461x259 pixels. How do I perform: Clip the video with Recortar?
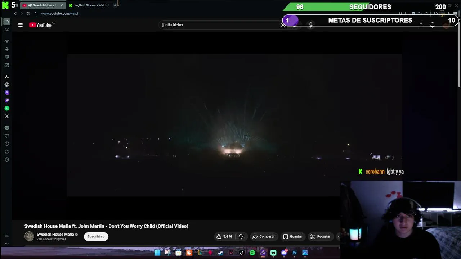320,236
